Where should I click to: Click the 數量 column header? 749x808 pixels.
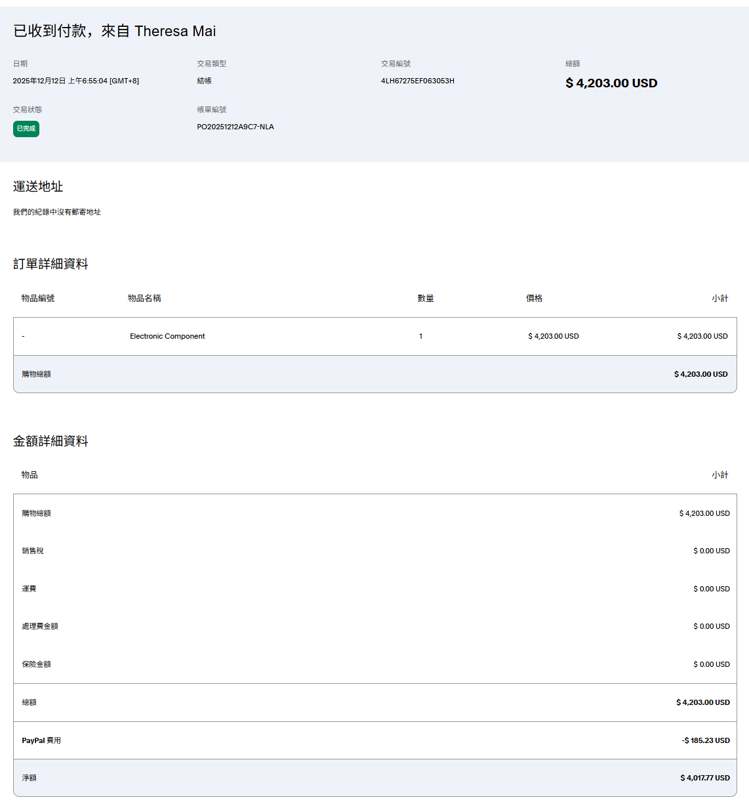[x=426, y=298]
